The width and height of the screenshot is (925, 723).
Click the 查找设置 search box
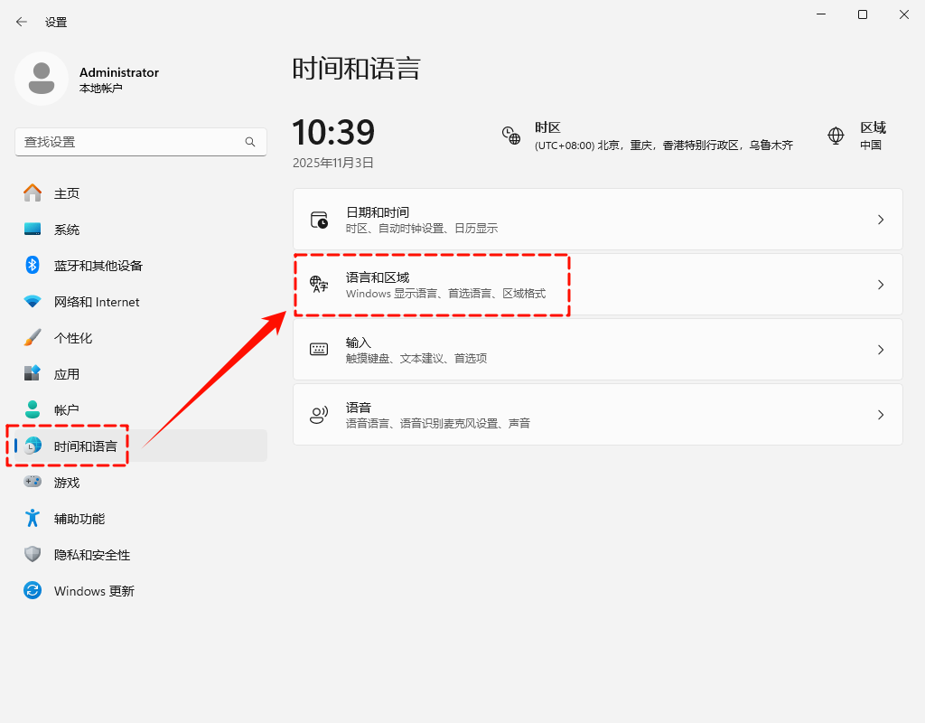click(140, 142)
